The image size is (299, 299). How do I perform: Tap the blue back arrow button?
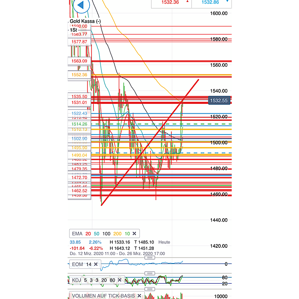81,5
